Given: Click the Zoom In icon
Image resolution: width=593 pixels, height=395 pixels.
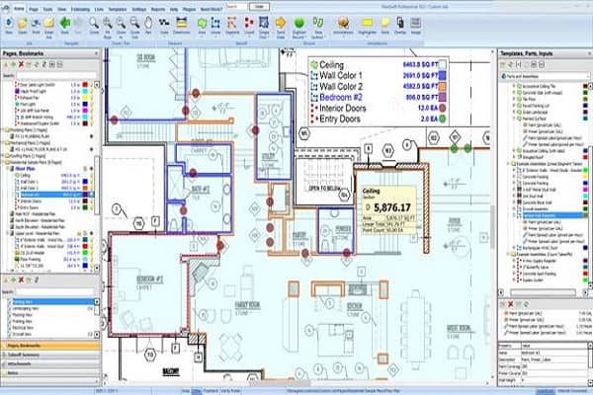Looking at the screenshot, I should 121,28.
